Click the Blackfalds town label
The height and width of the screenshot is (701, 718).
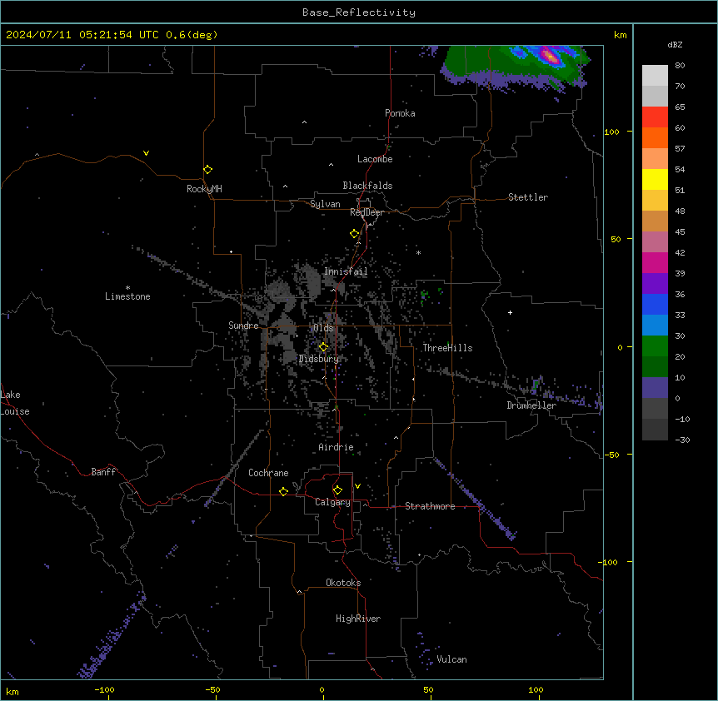(367, 186)
